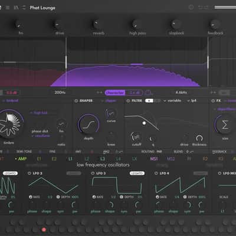This screenshot has width=236, height=236.
Task: Open the filter lp4 type dropdown
Action: [192, 101]
